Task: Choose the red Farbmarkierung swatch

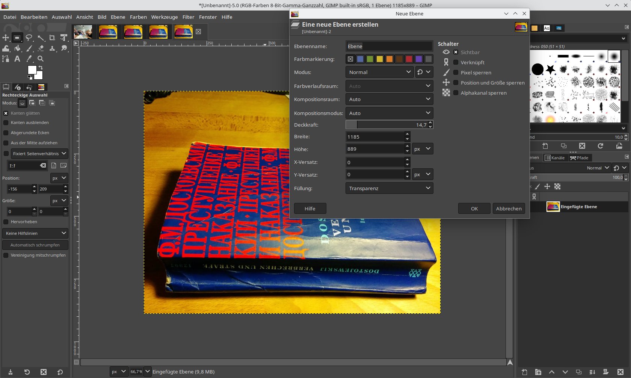Action: [x=409, y=59]
